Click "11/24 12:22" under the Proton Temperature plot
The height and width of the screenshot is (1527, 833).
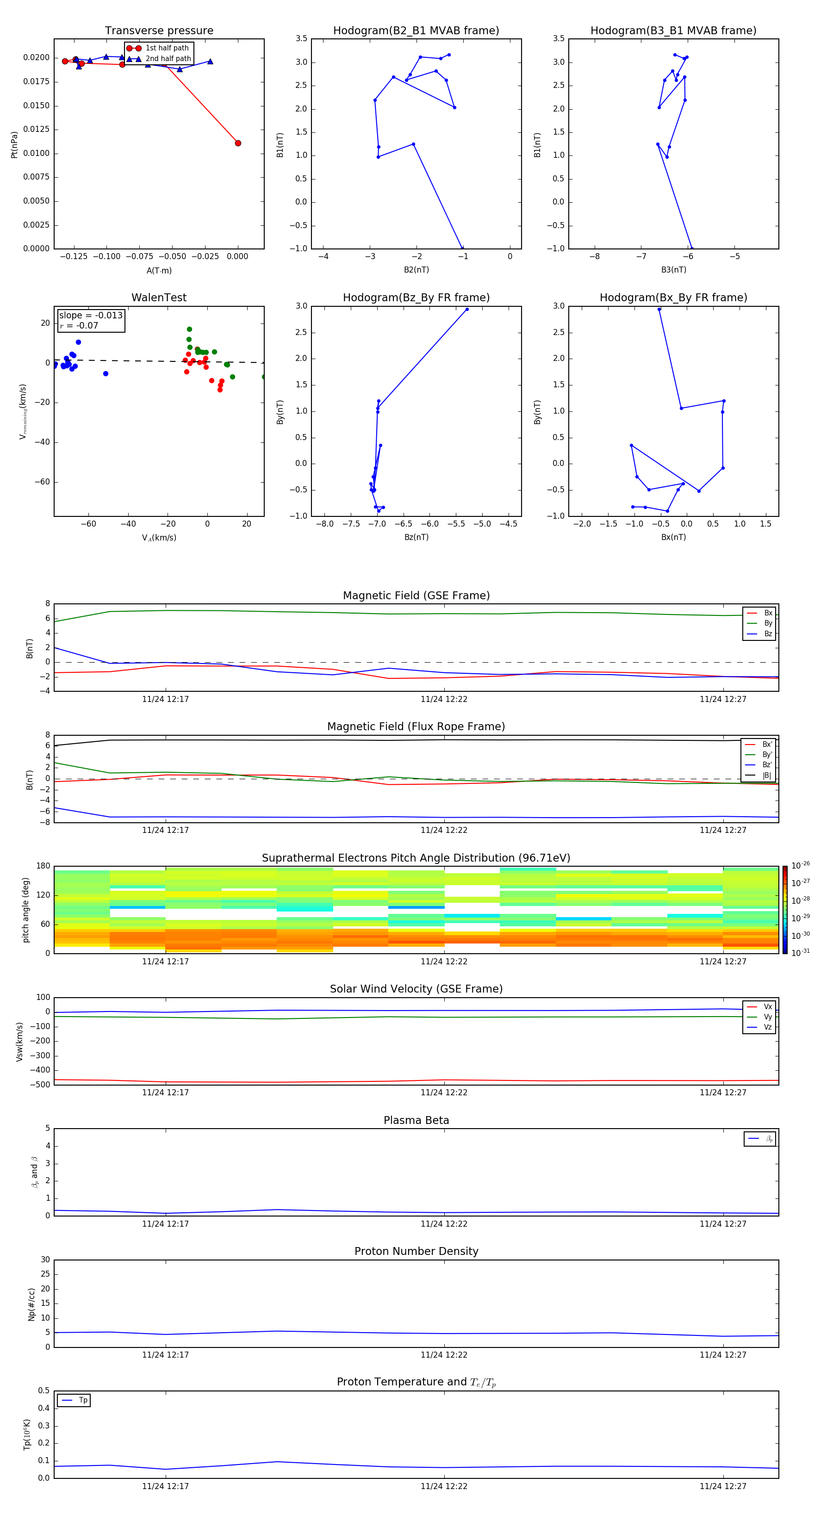444,1486
